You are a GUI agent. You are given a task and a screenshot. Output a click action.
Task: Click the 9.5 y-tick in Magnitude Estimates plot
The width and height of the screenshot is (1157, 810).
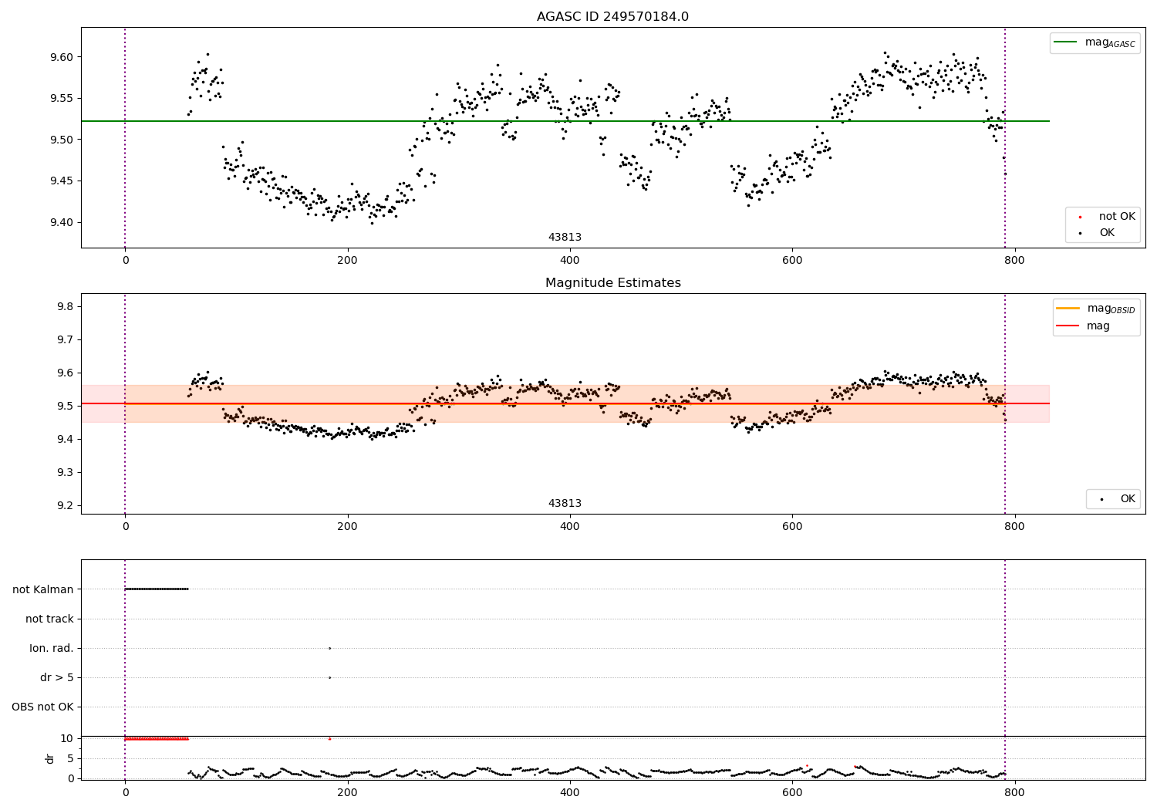click(x=66, y=406)
